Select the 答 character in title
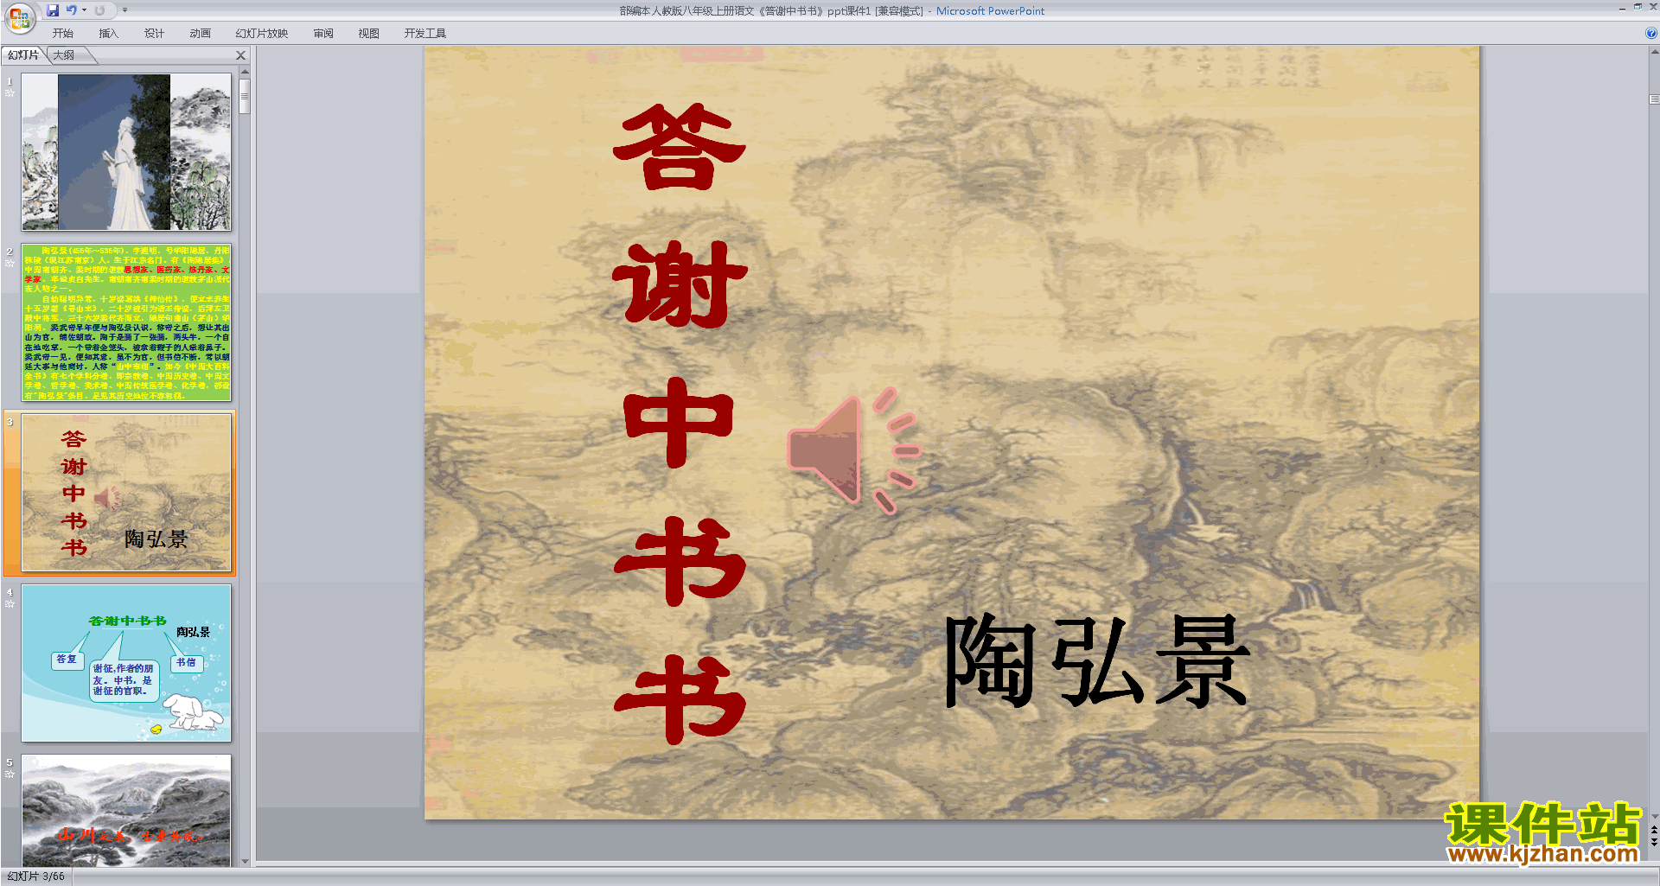 (680, 148)
